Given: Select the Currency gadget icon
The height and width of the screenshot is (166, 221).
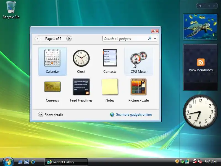Looking at the screenshot, I should coord(52,87).
